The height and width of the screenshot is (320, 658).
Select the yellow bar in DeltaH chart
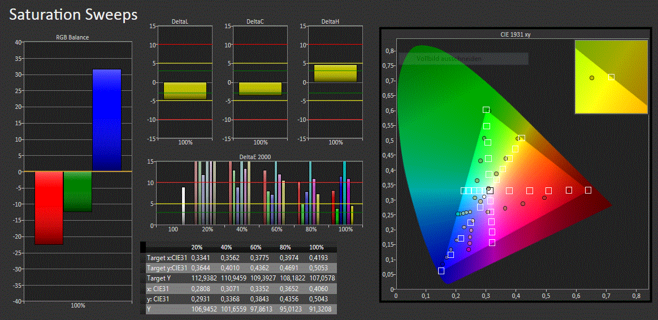pos(335,73)
